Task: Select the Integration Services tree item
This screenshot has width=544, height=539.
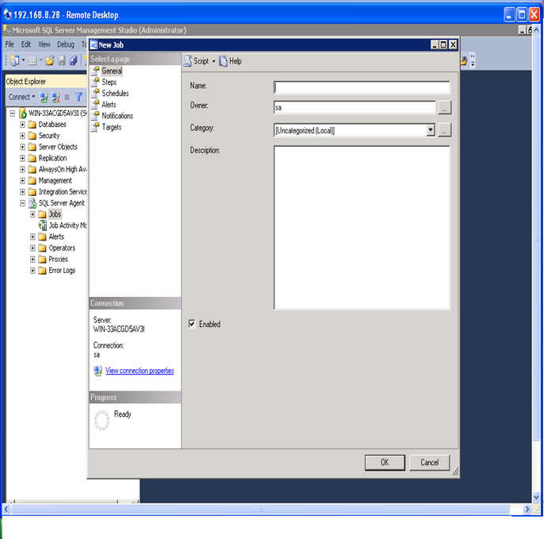Action: click(63, 192)
